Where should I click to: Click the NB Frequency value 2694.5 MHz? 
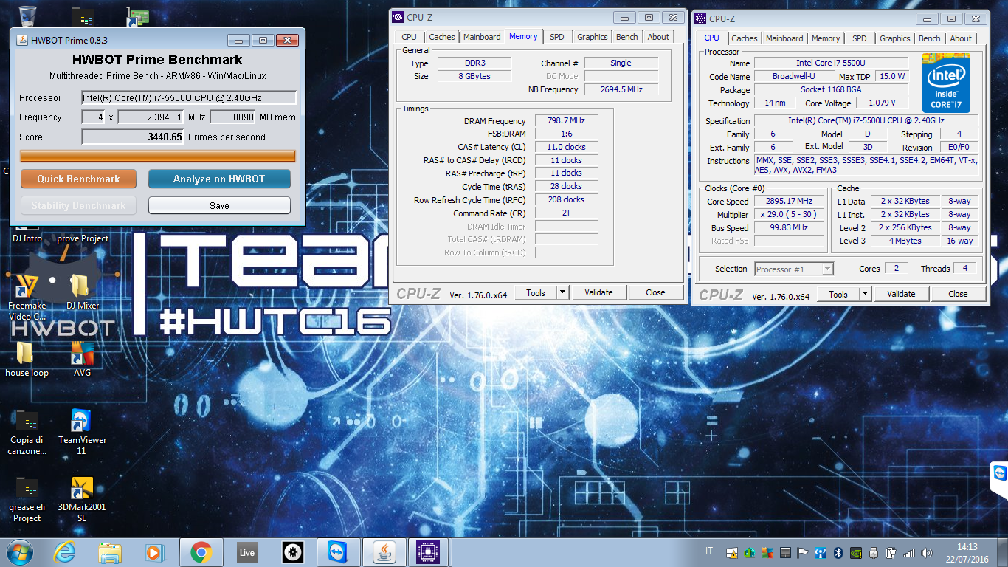point(621,89)
